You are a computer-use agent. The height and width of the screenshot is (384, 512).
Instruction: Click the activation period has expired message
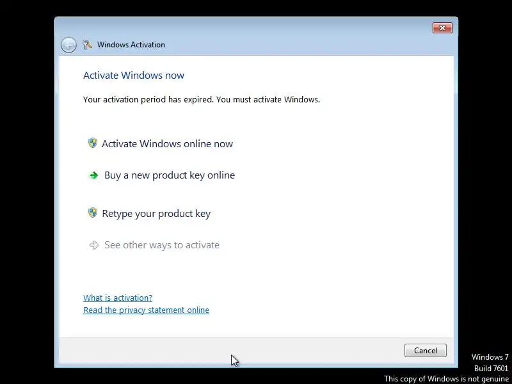pos(202,100)
